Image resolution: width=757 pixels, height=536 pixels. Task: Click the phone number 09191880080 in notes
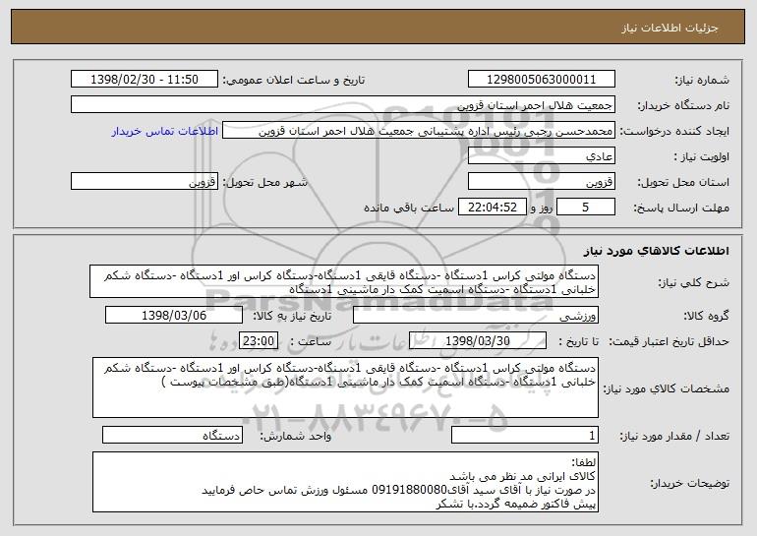tap(409, 490)
